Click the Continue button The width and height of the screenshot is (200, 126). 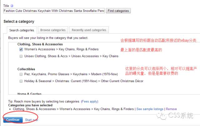[x=13, y=120]
